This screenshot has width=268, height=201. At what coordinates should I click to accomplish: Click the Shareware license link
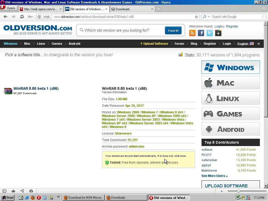click(x=123, y=133)
